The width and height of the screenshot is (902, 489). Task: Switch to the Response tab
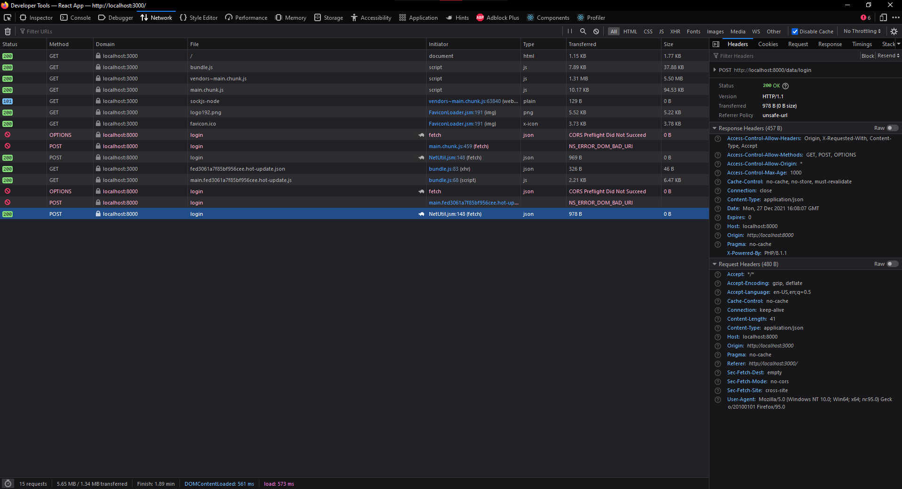[x=830, y=44]
